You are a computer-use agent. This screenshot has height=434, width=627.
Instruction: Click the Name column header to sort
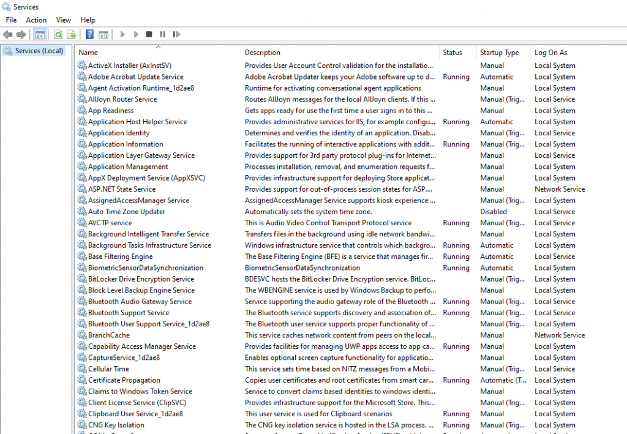(x=88, y=52)
